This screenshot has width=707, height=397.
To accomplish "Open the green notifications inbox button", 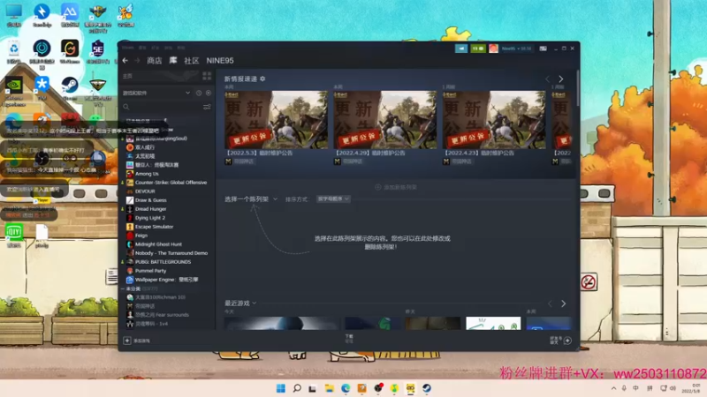I will click(x=478, y=49).
